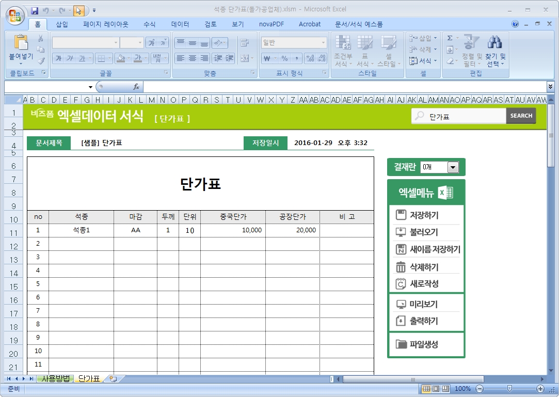Image resolution: width=559 pixels, height=397 pixels.
Task: Select Normal view button in status bar
Action: coord(426,389)
